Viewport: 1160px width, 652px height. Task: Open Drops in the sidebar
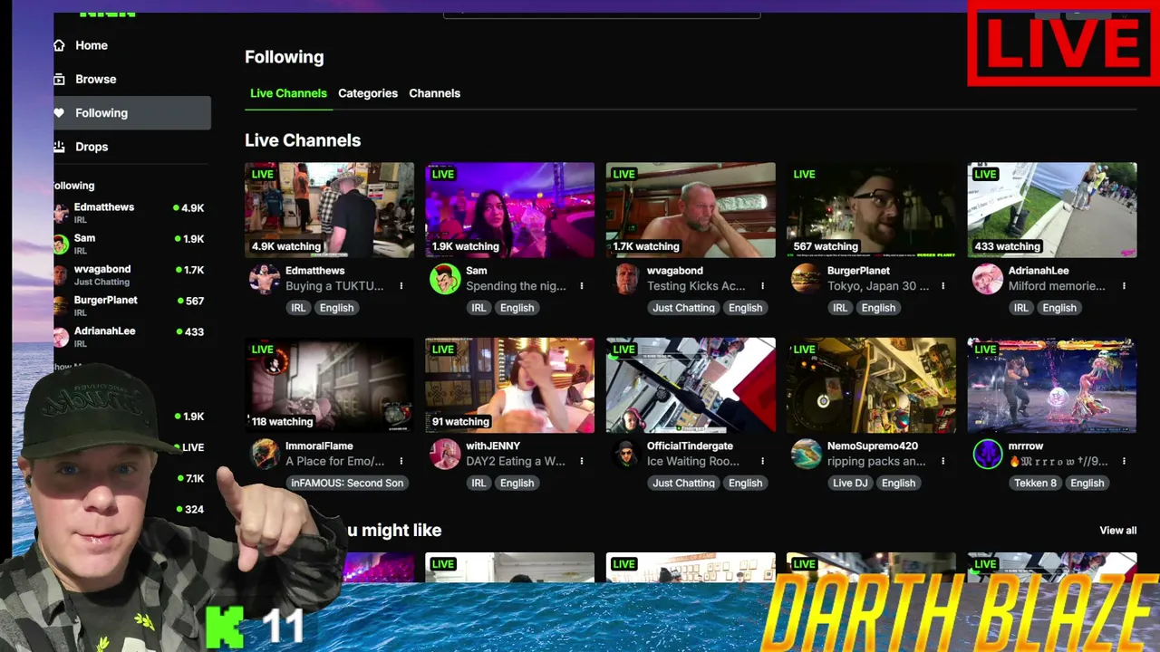point(92,147)
